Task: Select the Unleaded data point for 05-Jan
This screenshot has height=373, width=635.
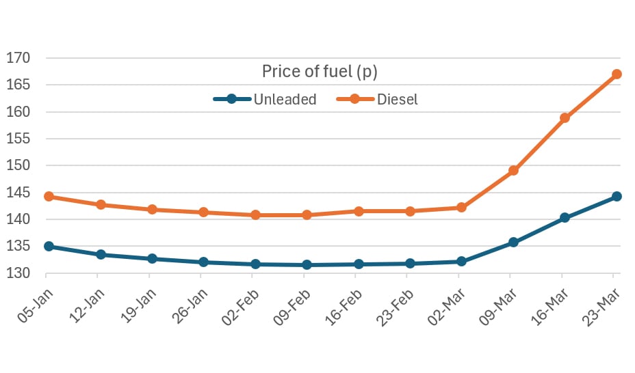Action: [x=49, y=246]
